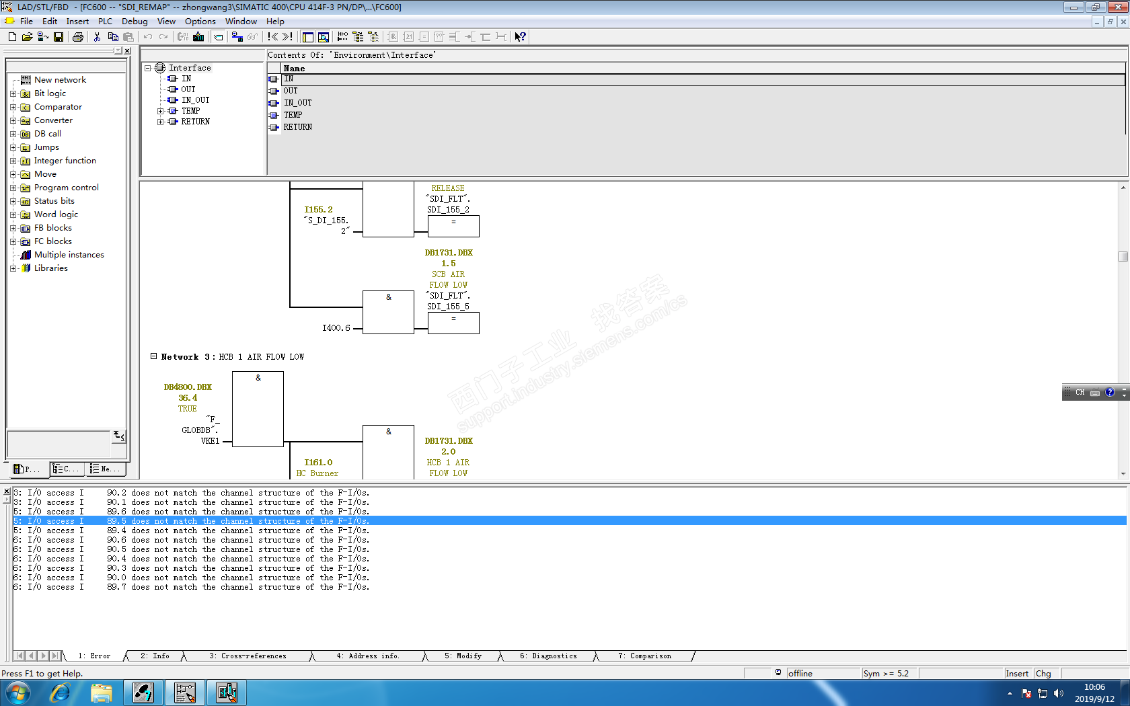Click the last-tab navigation arrow

(x=56, y=656)
